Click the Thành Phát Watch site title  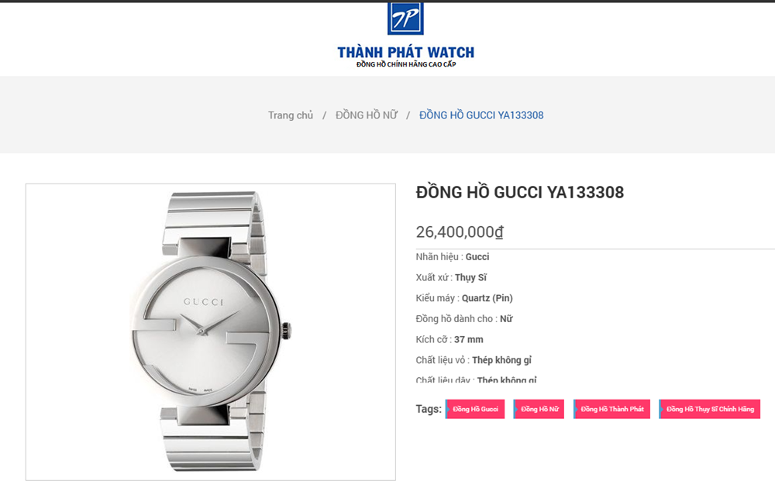point(406,53)
